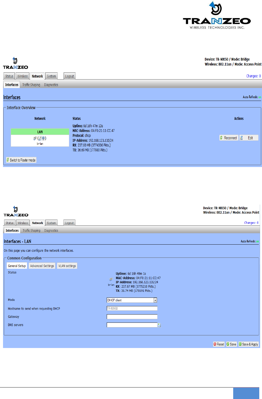Open the Mode DHCP client dropdown
This screenshot has width=262, height=399.
132,300
